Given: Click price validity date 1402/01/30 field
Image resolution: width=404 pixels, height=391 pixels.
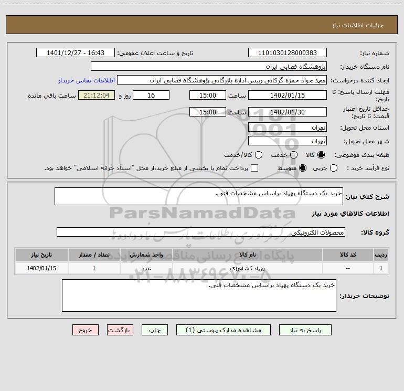Looking at the screenshot, I should point(288,112).
